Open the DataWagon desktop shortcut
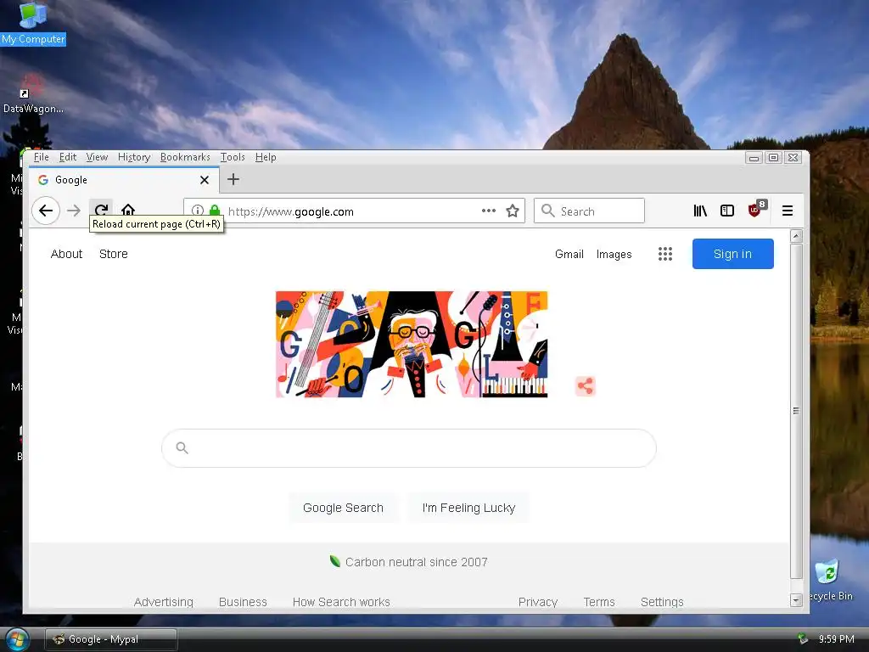This screenshot has width=869, height=652. click(33, 93)
